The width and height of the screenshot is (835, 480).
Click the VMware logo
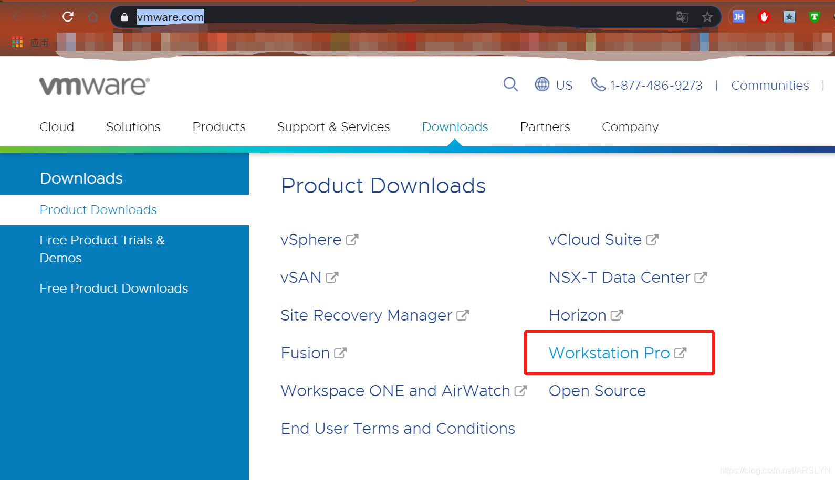[x=95, y=86]
